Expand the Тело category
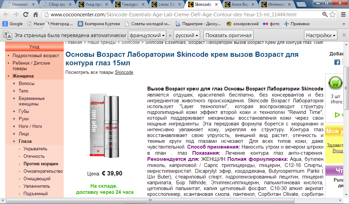Viewport: 349px width, 204px height. pyautogui.click(x=24, y=91)
